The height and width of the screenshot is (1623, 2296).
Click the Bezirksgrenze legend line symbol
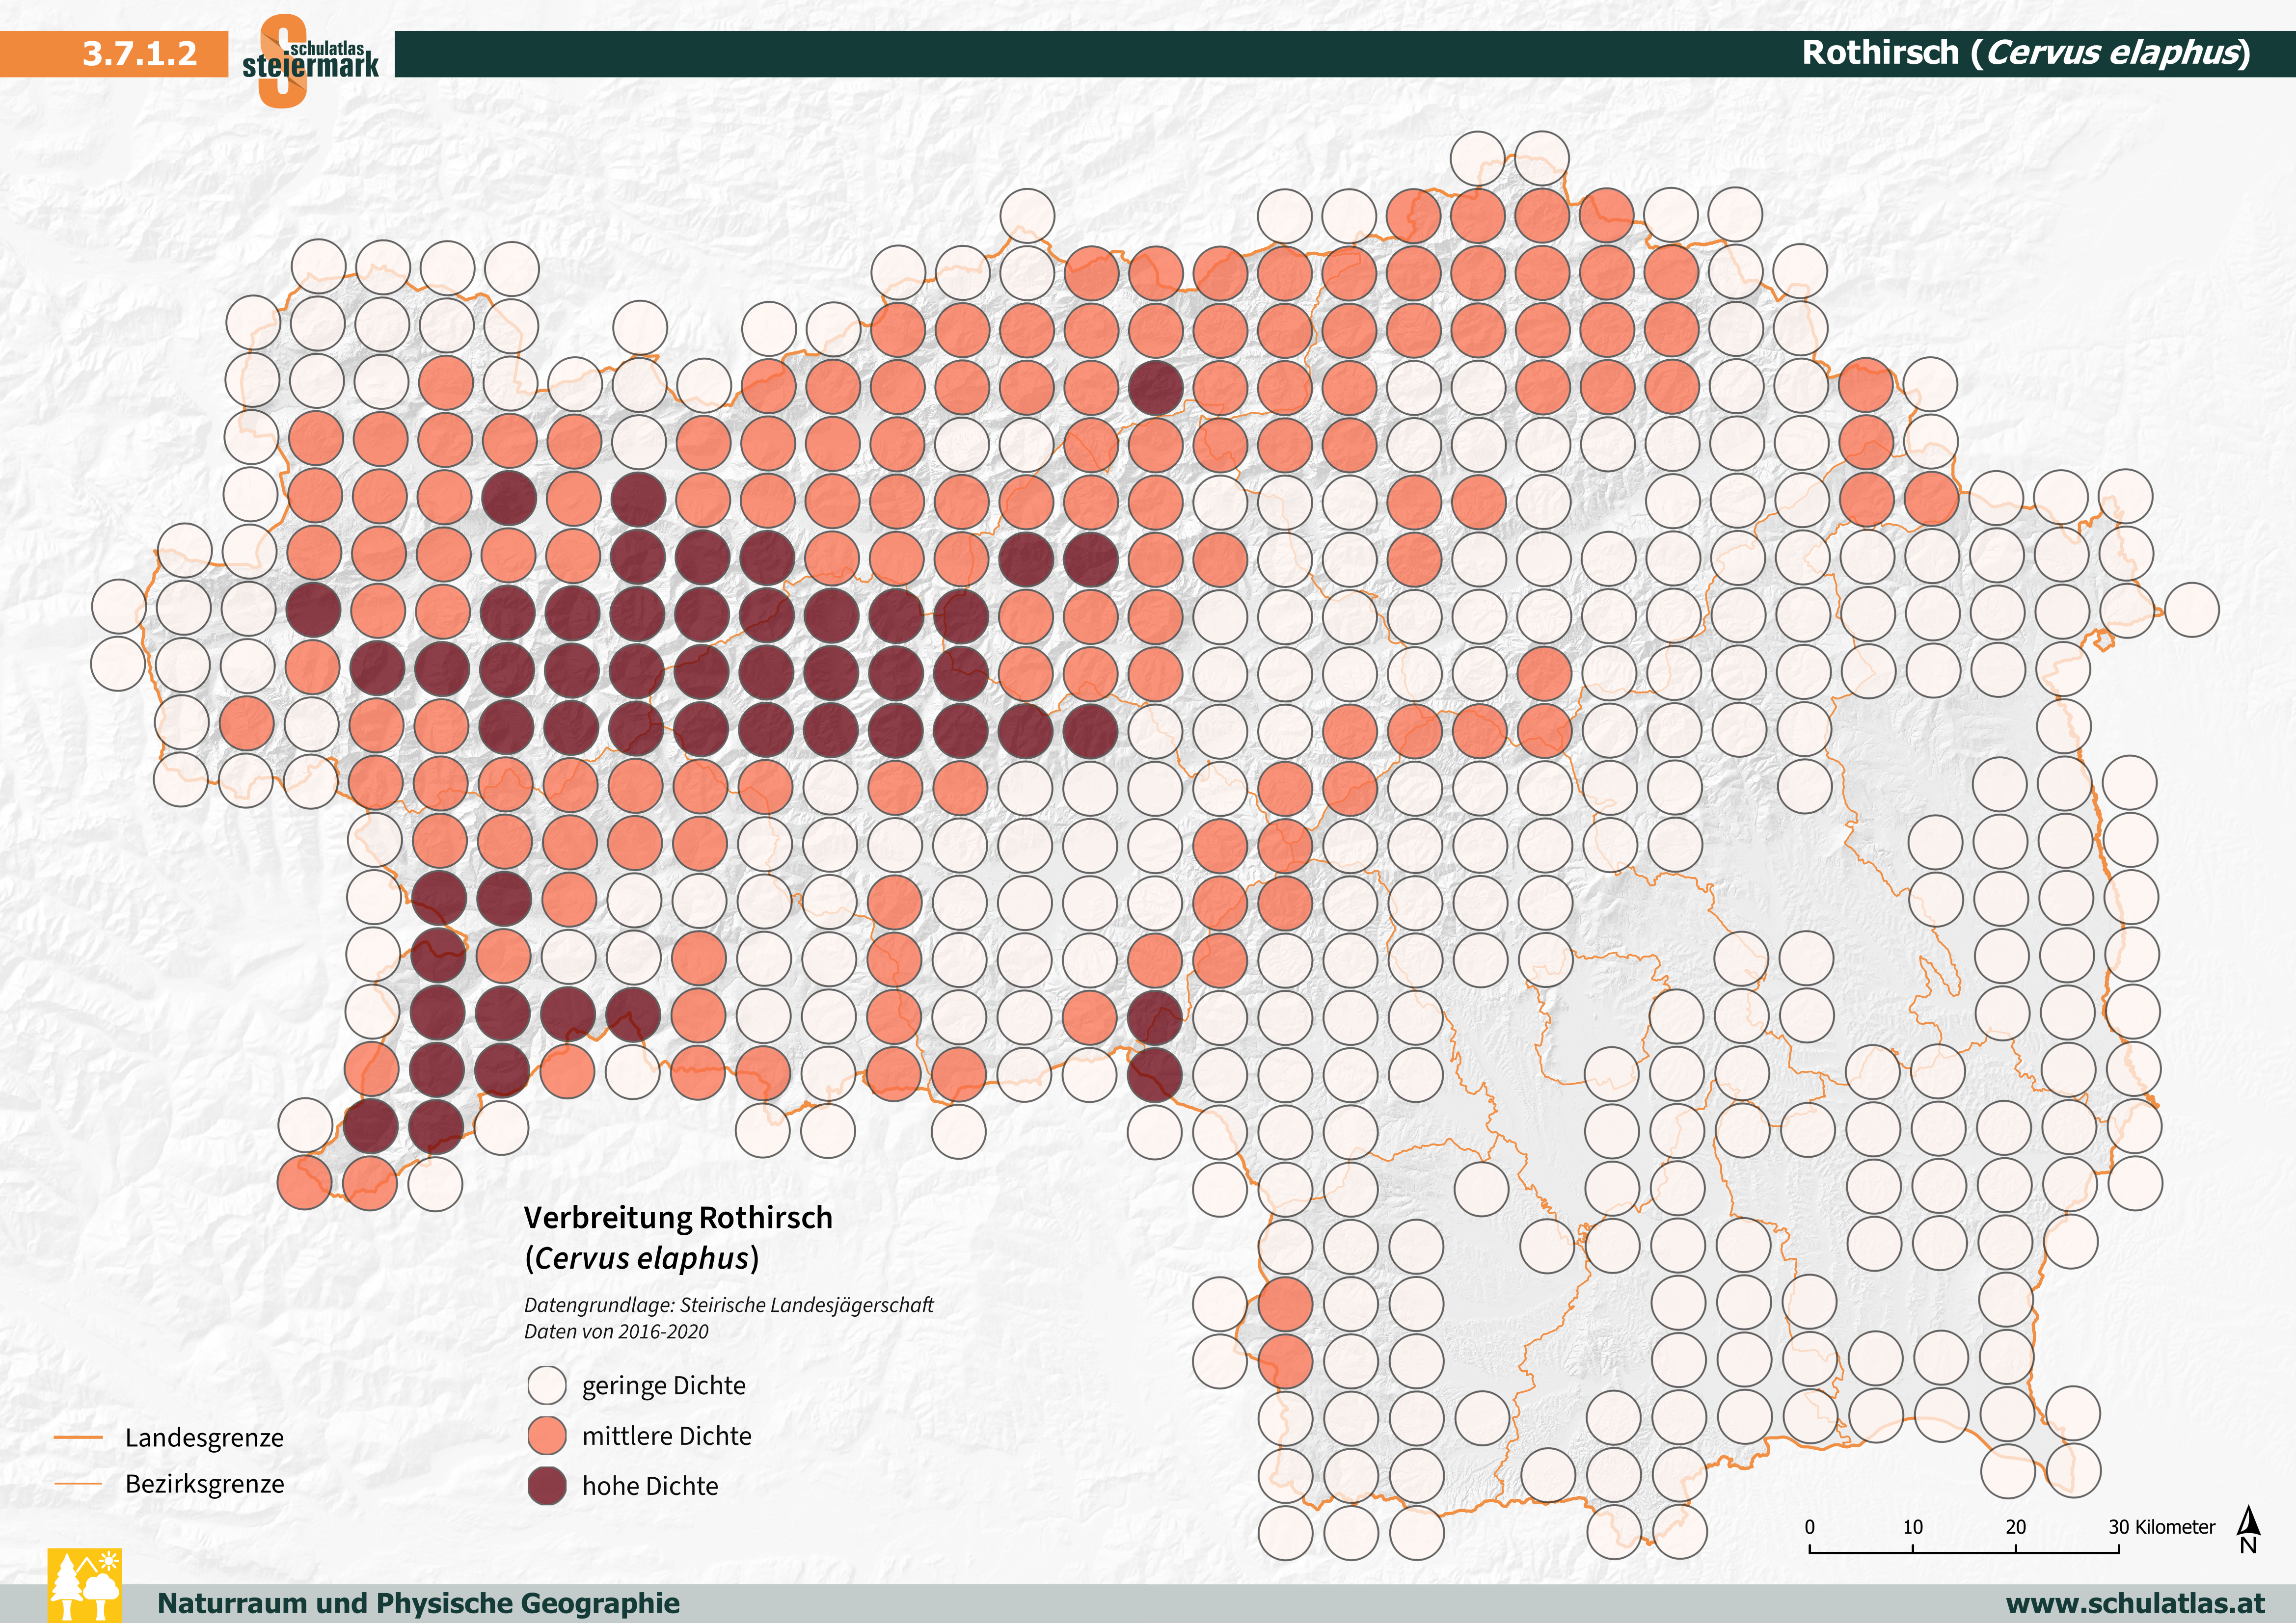pyautogui.click(x=79, y=1483)
